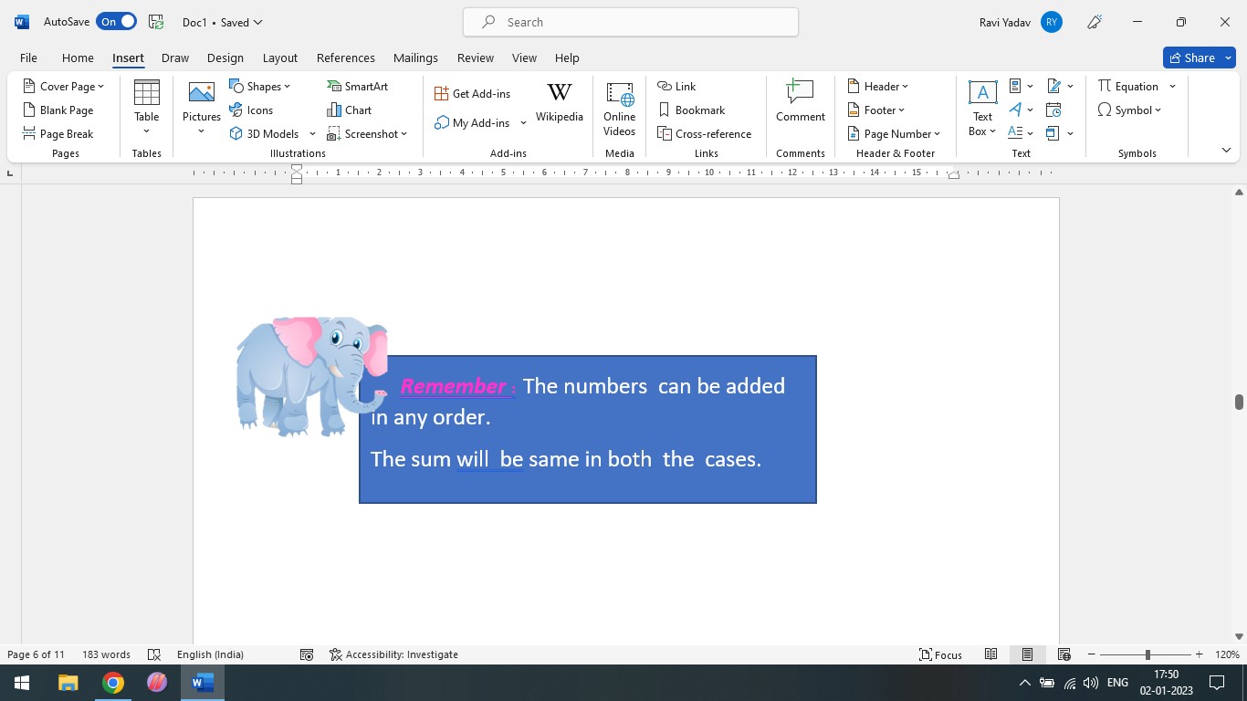The image size is (1247, 701).
Task: Adjust the zoom level slider
Action: point(1147,654)
